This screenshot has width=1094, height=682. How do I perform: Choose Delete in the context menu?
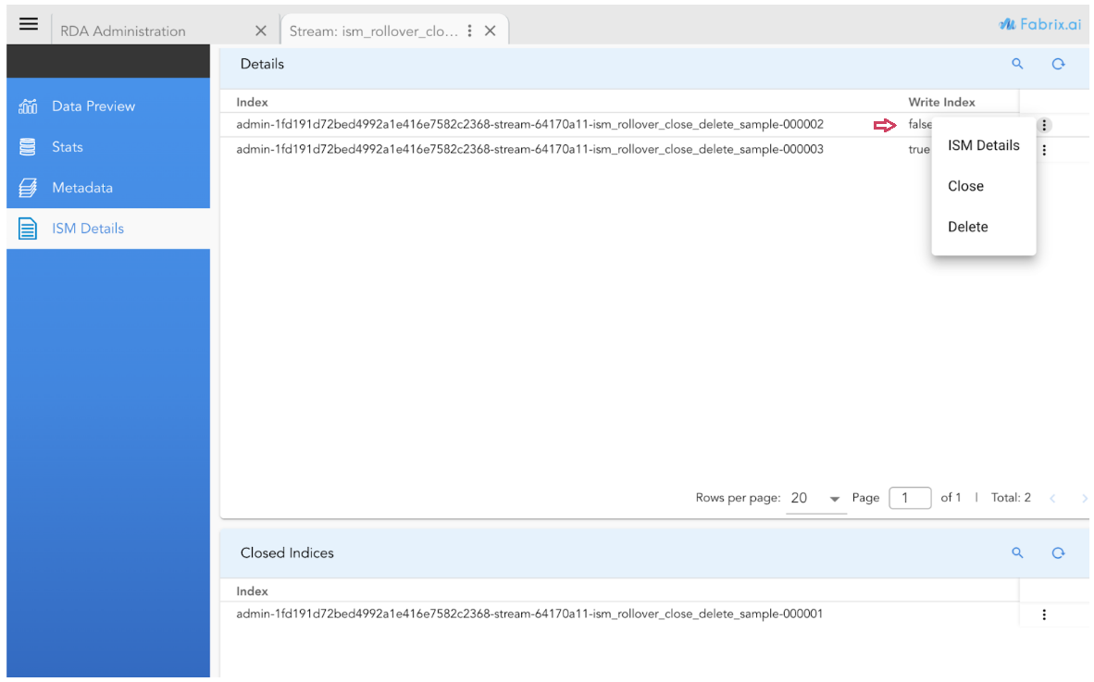point(967,227)
